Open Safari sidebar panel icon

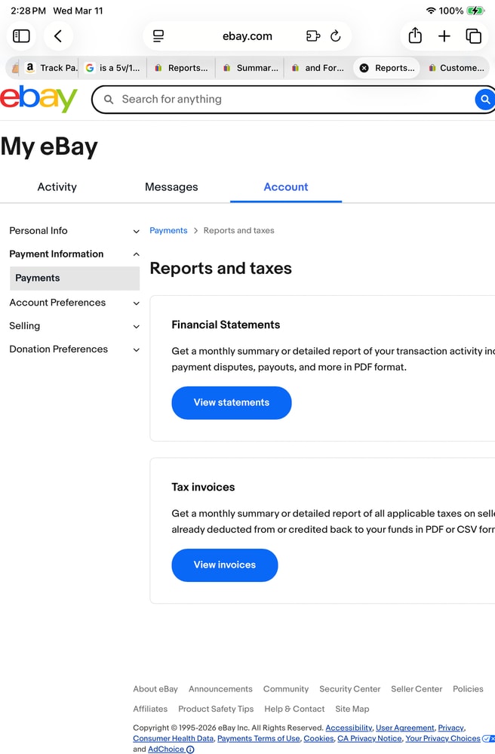pos(21,36)
